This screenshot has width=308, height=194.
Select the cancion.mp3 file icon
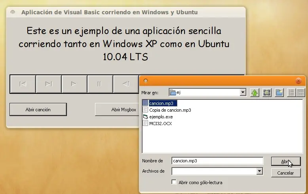[x=145, y=103]
